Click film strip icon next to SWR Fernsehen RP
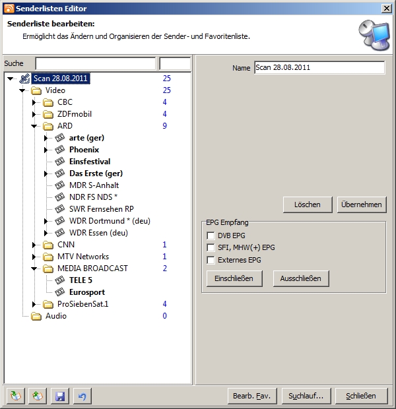396x409 pixels. 60,208
